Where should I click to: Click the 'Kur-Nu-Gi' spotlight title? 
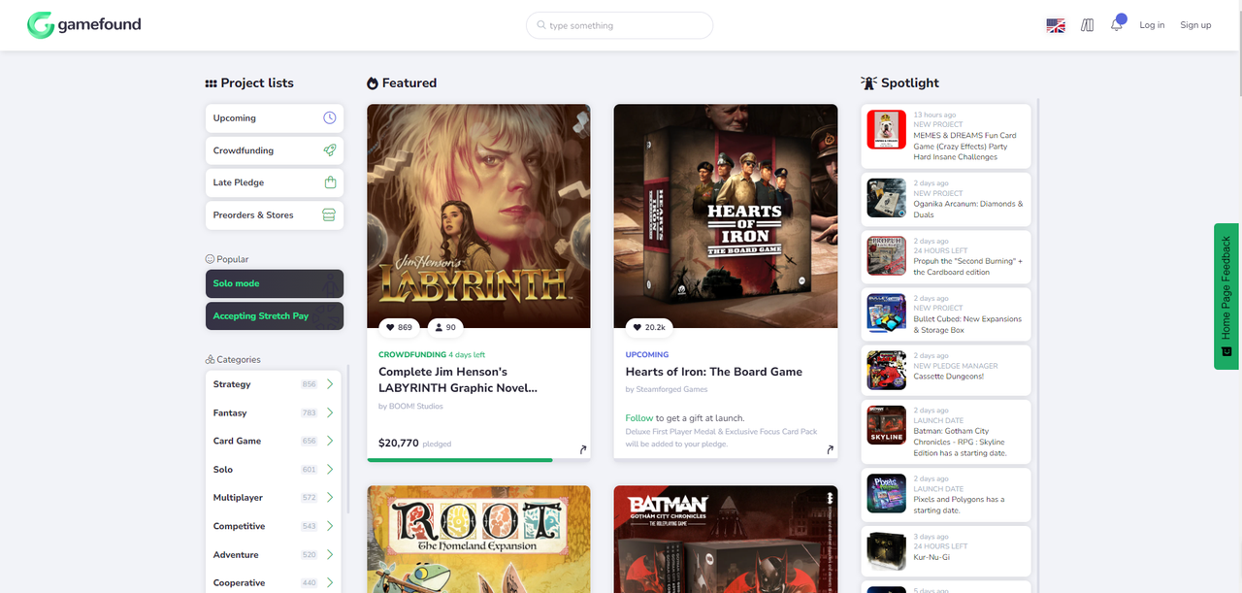(x=932, y=557)
